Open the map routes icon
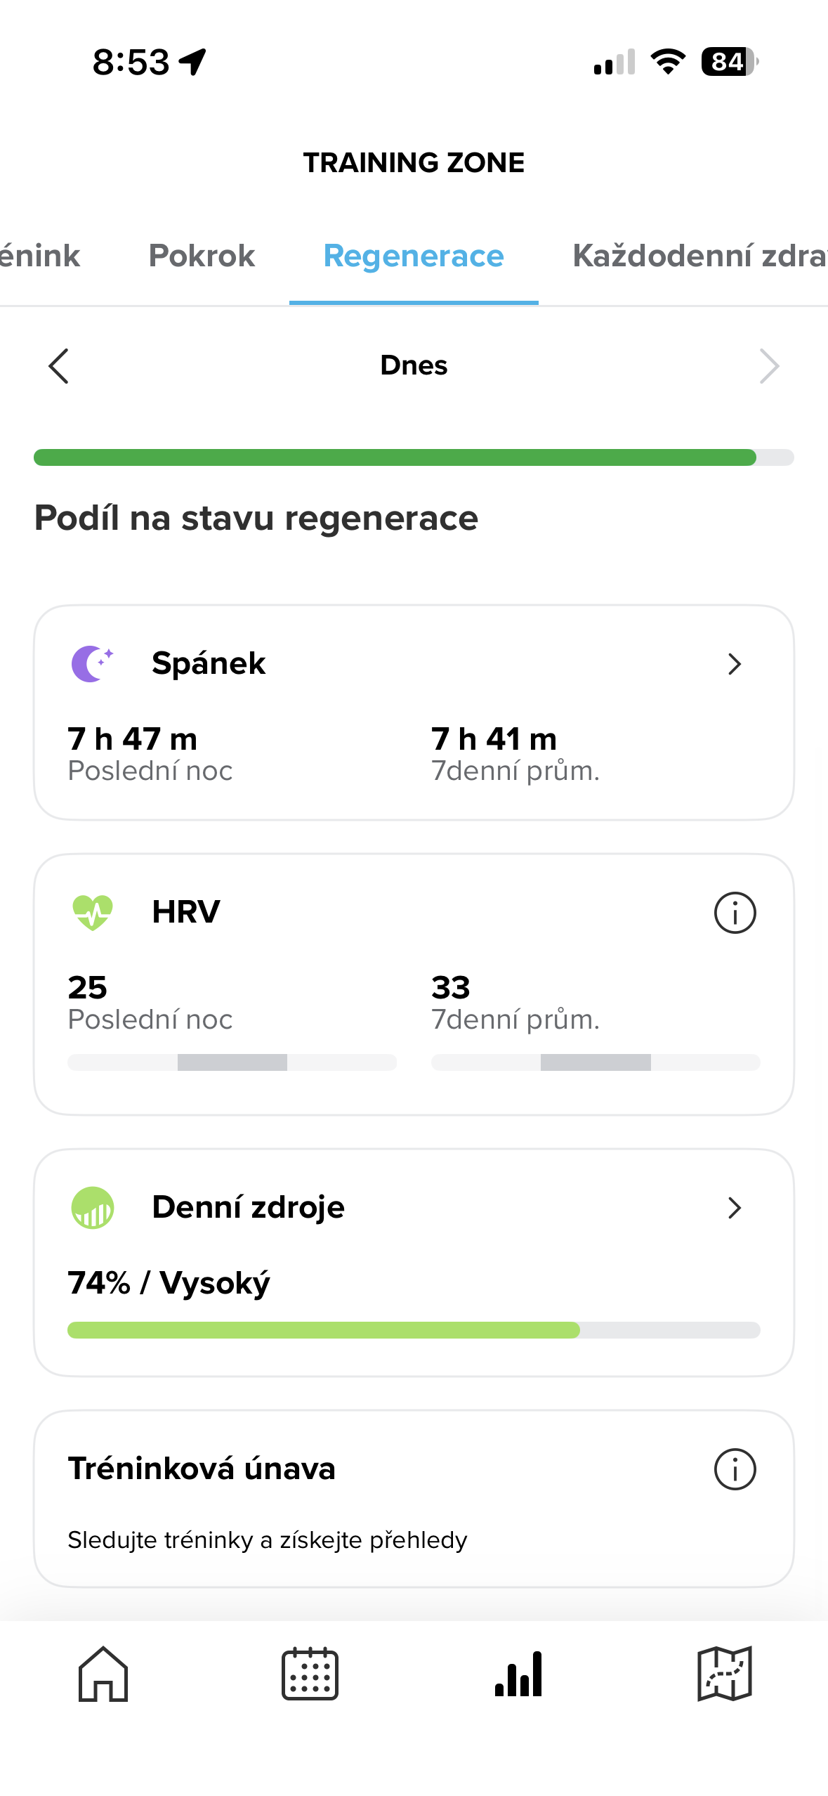This screenshot has height=1796, width=828. tap(725, 1674)
